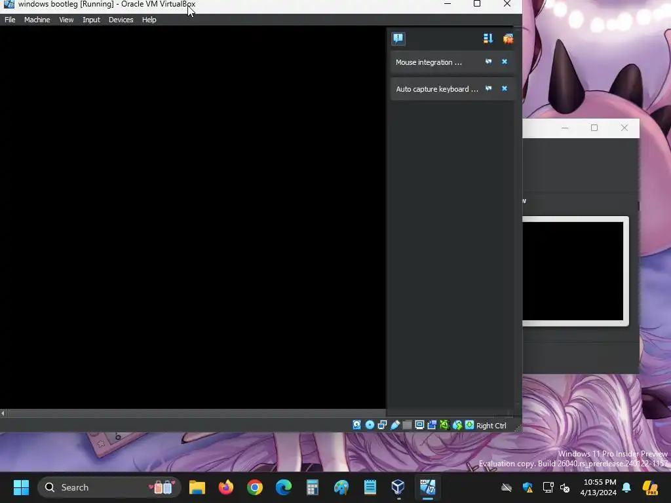Minimize the windows bootleg VM window

[x=448, y=4]
